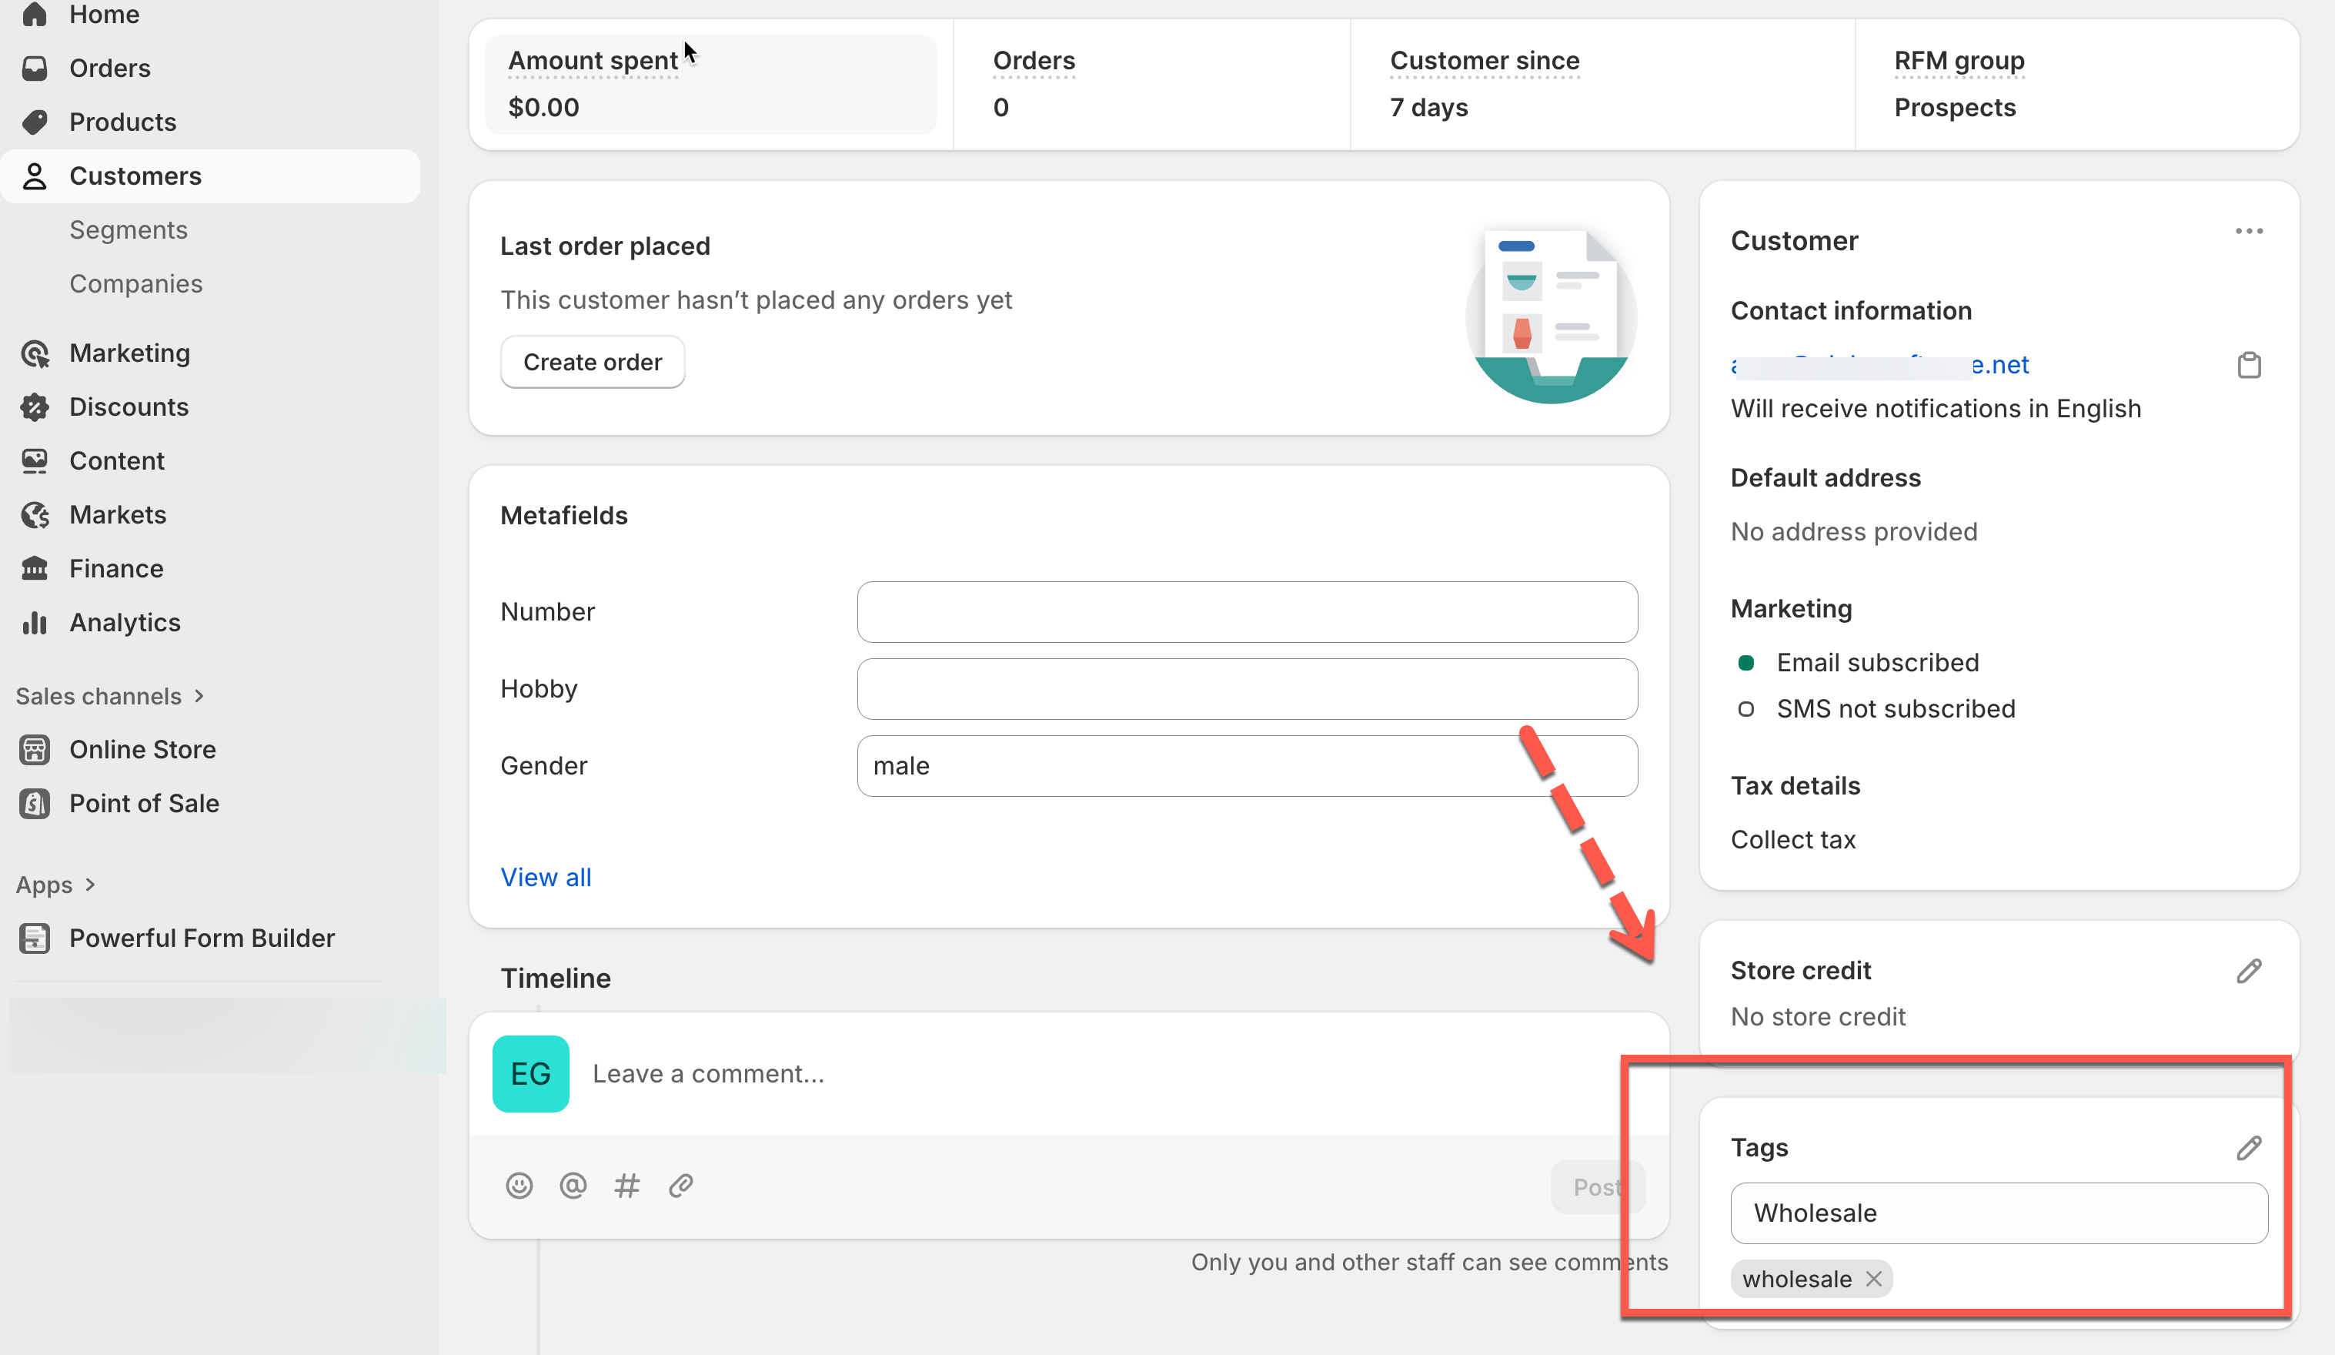Open Customer card three-dots menu
The image size is (2335, 1355).
coord(2249,232)
